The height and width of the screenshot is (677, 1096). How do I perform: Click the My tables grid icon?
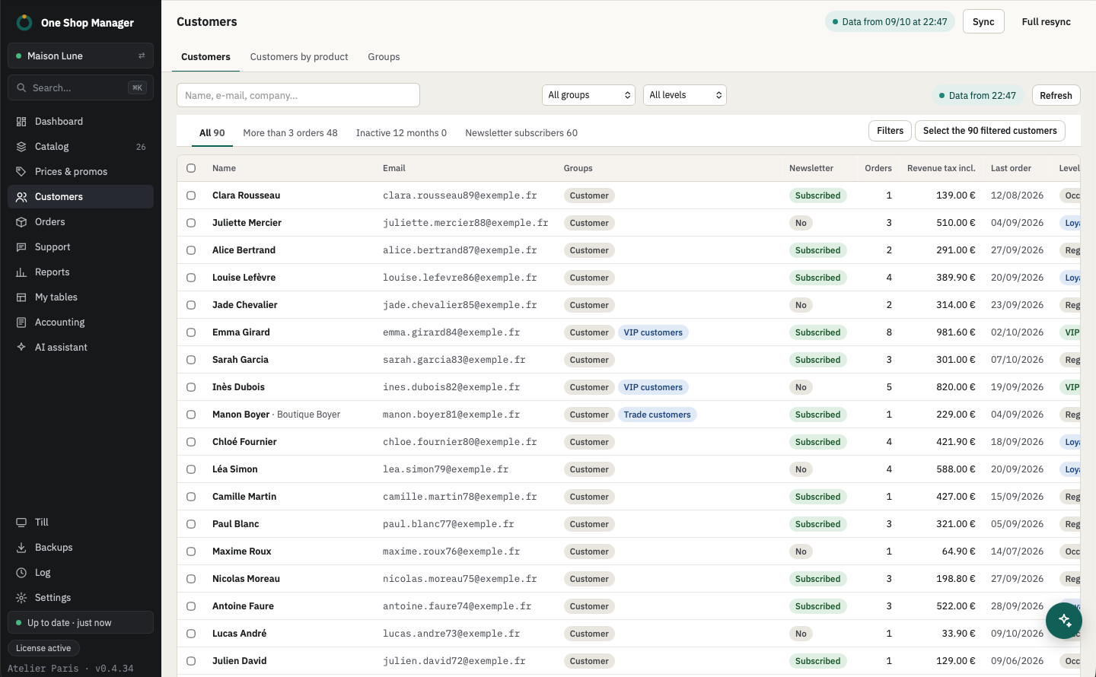(x=21, y=297)
